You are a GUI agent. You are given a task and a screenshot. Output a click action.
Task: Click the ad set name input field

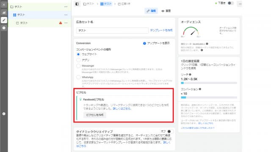[x=112, y=30]
